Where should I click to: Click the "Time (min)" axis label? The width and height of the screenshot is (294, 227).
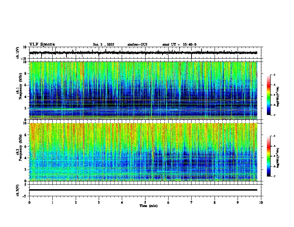tap(148, 206)
